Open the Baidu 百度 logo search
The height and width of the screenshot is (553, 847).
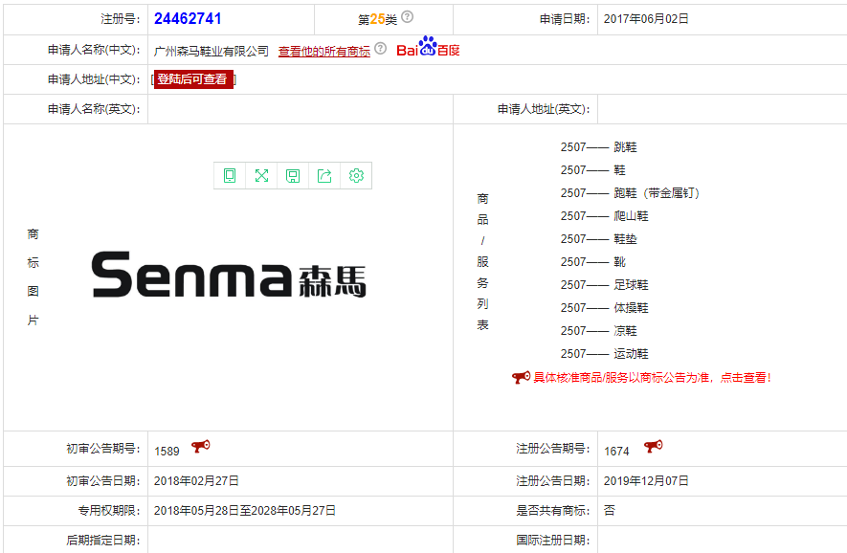(x=428, y=47)
